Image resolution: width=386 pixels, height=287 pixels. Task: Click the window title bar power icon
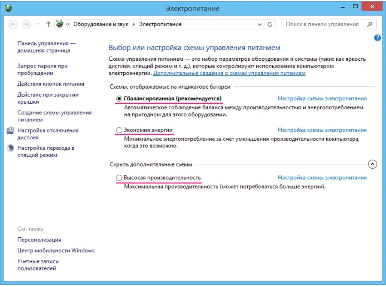(8, 8)
